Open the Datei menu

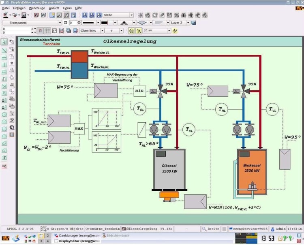(x=6, y=8)
